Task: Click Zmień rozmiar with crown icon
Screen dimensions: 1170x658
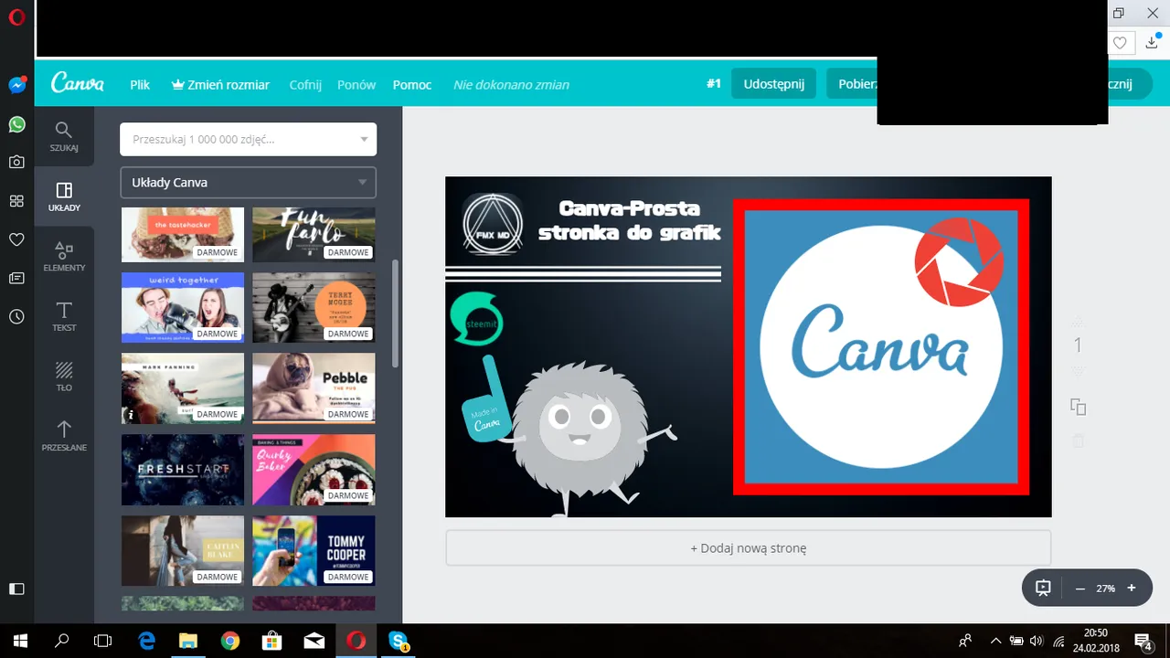Action: (220, 84)
